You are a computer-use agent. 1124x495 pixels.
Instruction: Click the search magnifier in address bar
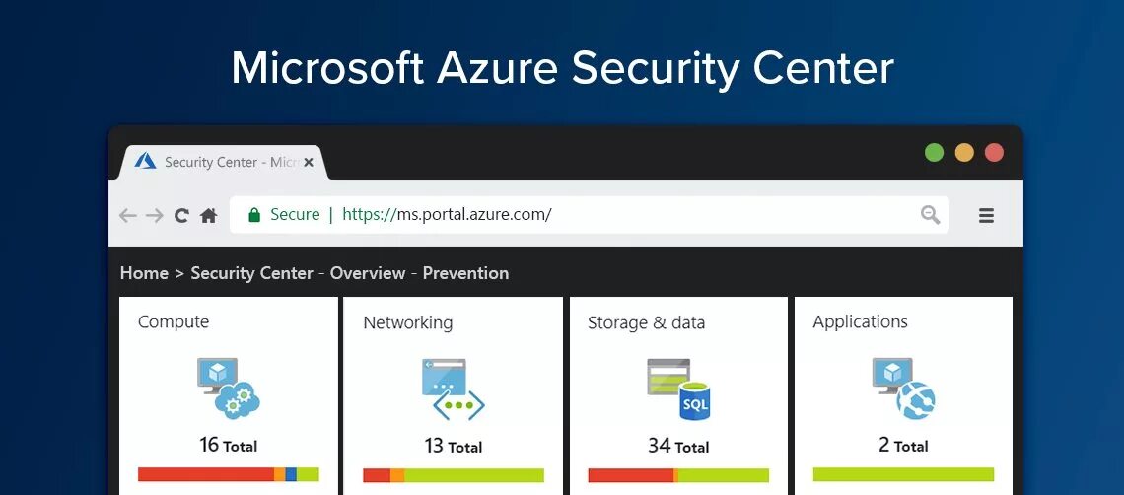930,215
